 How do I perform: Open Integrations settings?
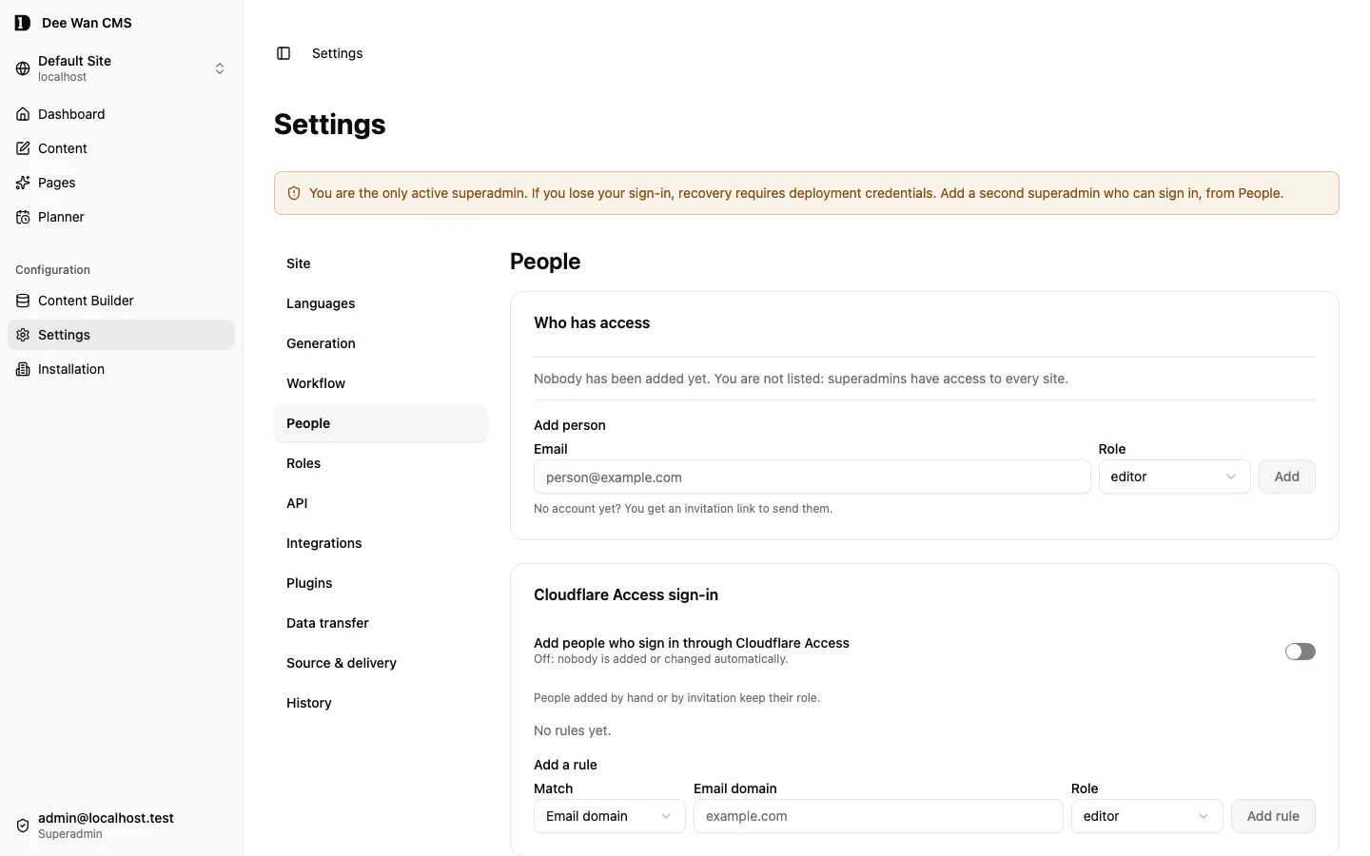pyautogui.click(x=381, y=543)
